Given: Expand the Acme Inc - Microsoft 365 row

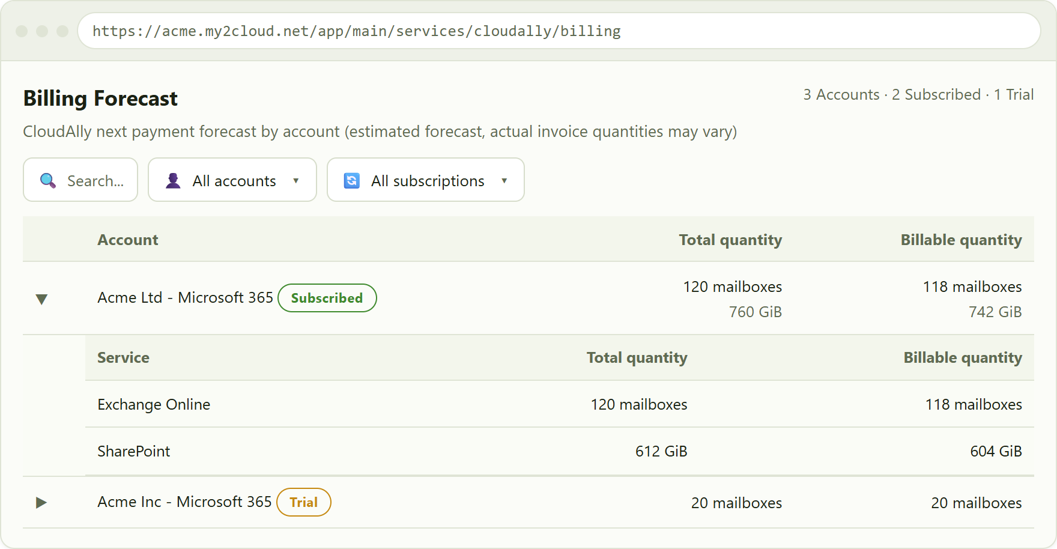Looking at the screenshot, I should pyautogui.click(x=41, y=503).
